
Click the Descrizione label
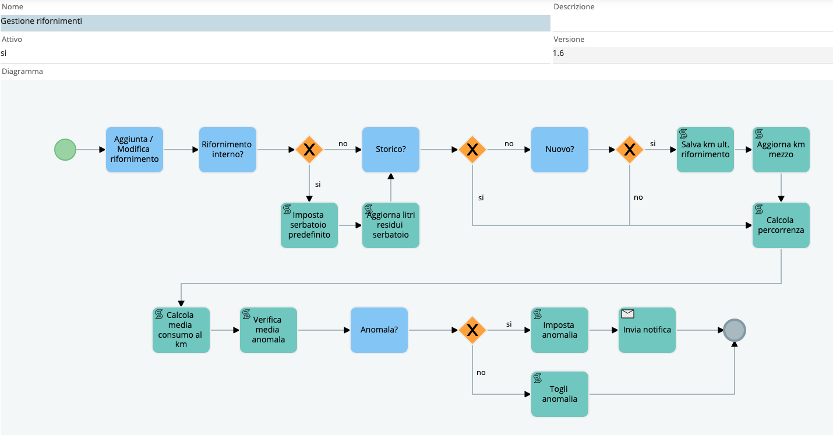pyautogui.click(x=574, y=7)
